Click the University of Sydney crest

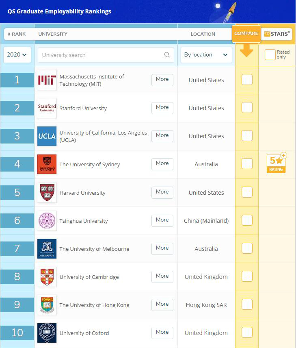pyautogui.click(x=47, y=164)
